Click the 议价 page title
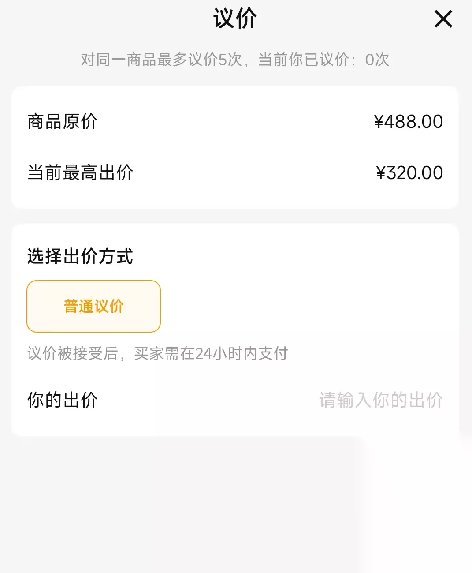Screen dimensions: 472x573 coord(235,19)
